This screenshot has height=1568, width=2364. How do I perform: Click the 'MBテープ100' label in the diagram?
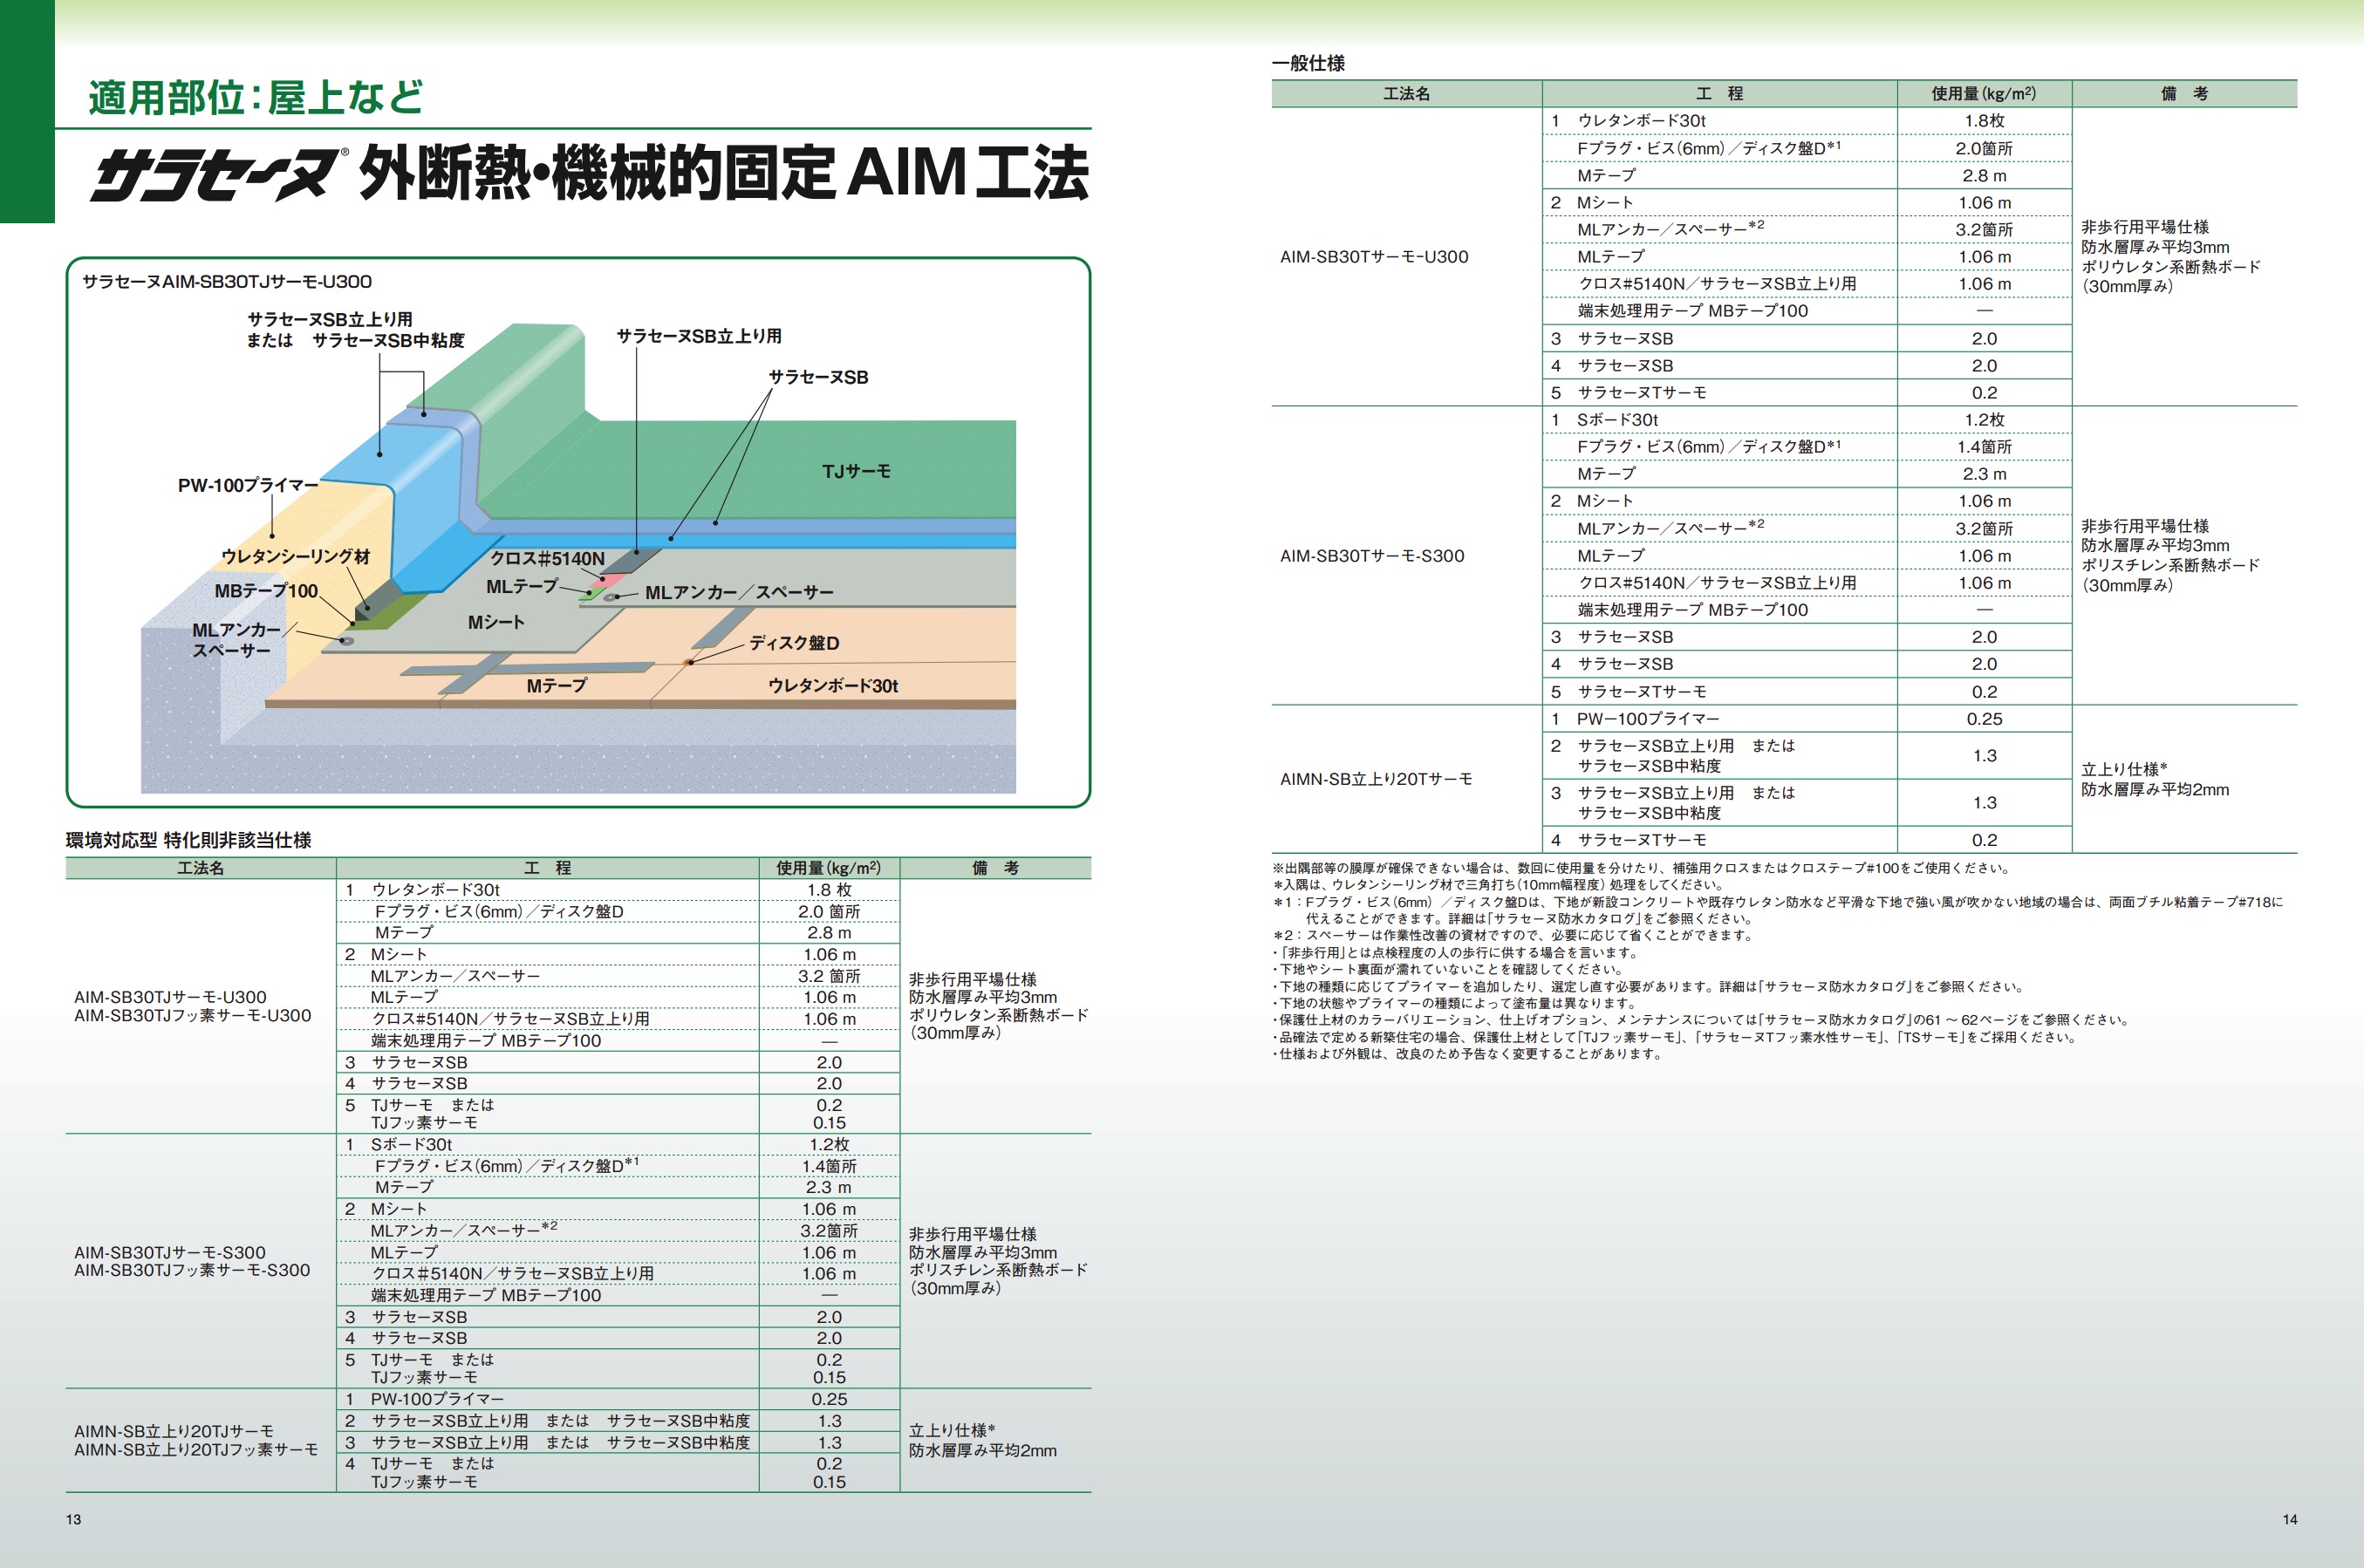[x=266, y=591]
